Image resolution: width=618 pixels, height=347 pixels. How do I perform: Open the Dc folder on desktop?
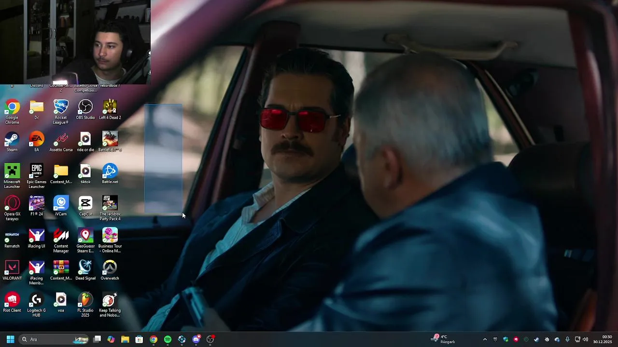[x=37, y=110]
